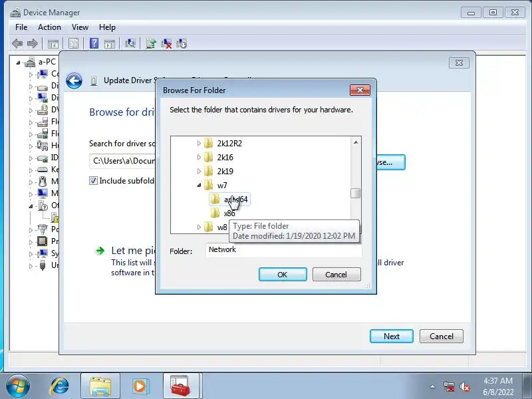Open the Action menu
Screen dimensions: 532x399
point(49,27)
